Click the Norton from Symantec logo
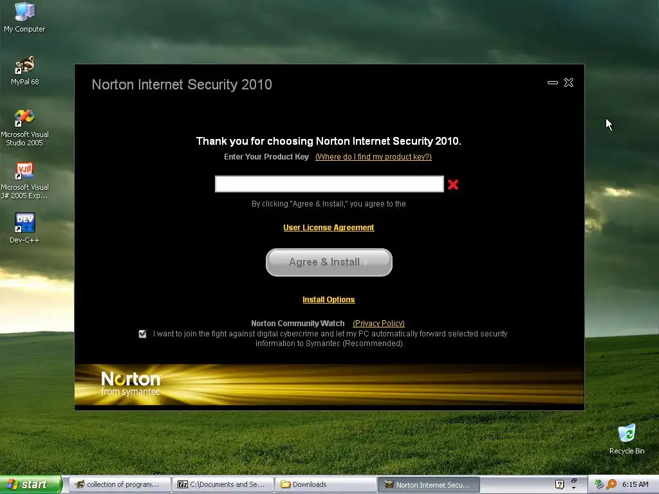The height and width of the screenshot is (494, 659). tap(131, 383)
